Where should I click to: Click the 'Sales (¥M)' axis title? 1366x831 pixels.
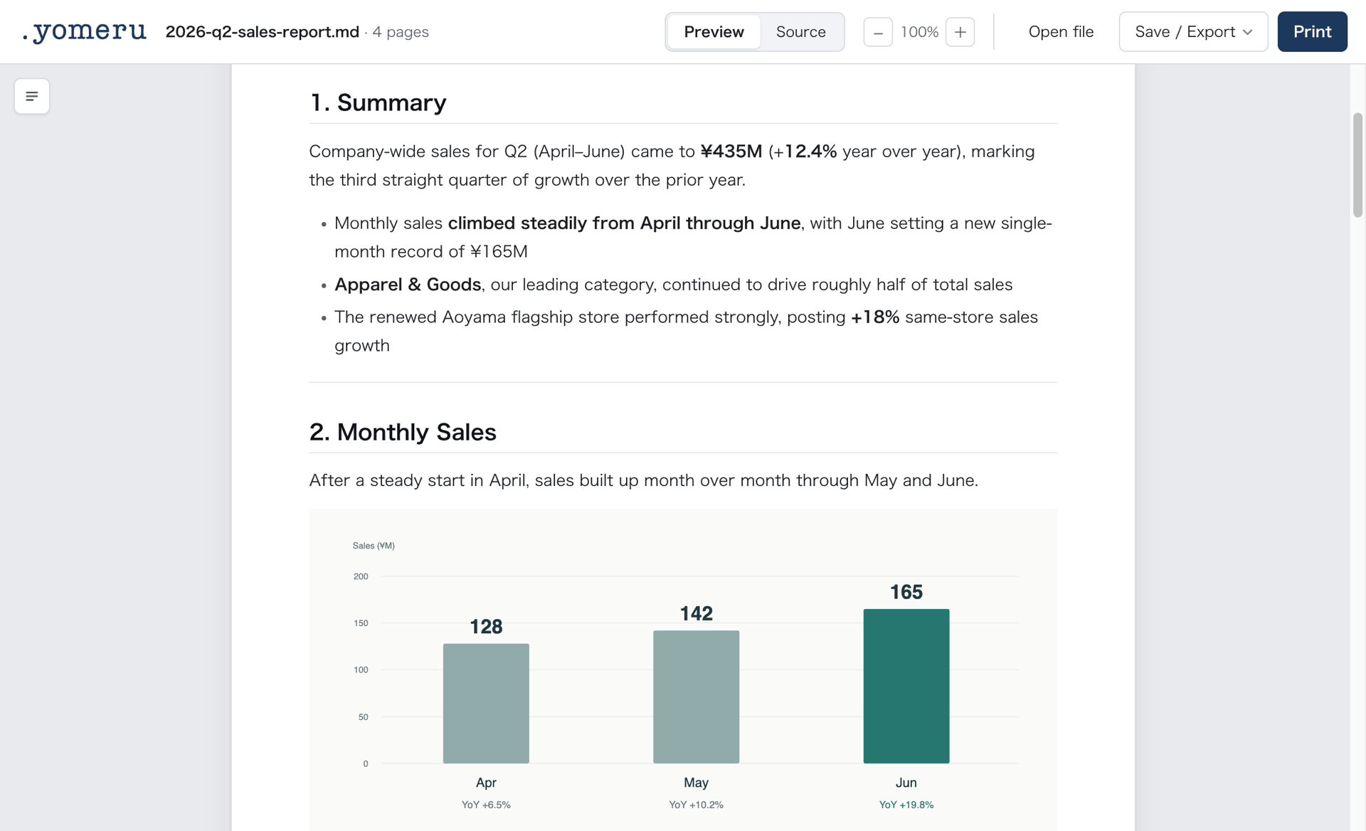pyautogui.click(x=374, y=546)
